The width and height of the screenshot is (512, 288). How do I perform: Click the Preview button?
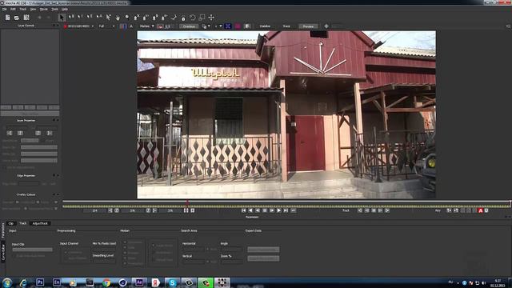coord(308,26)
